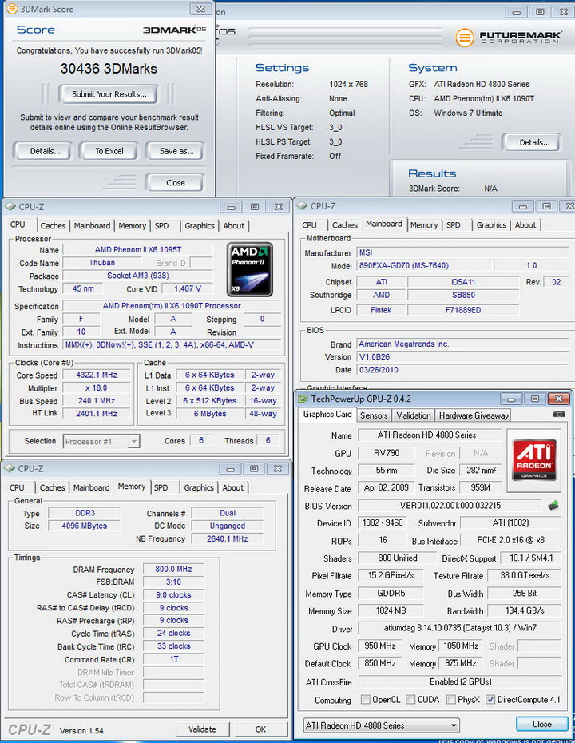Click the Bandwidth 134.4 GB/s field
Image resolution: width=575 pixels, height=743 pixels.
coord(525,610)
